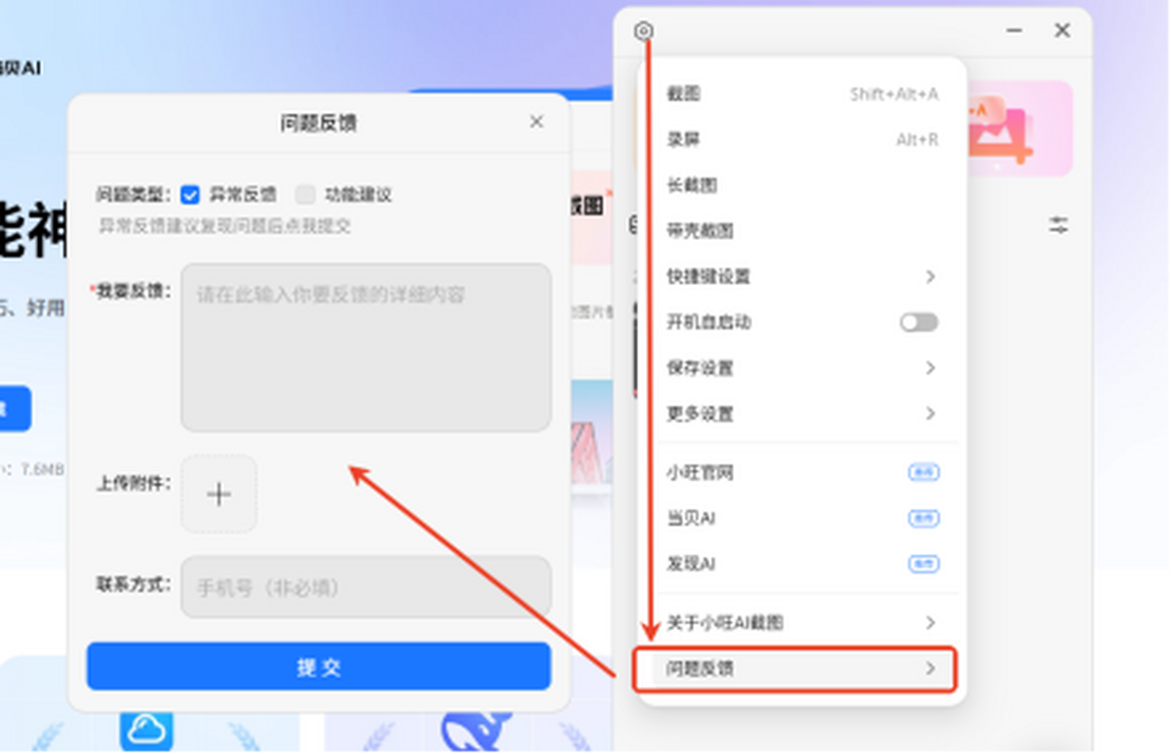Add attachment with the plus icon
1171x754 pixels.
[219, 494]
